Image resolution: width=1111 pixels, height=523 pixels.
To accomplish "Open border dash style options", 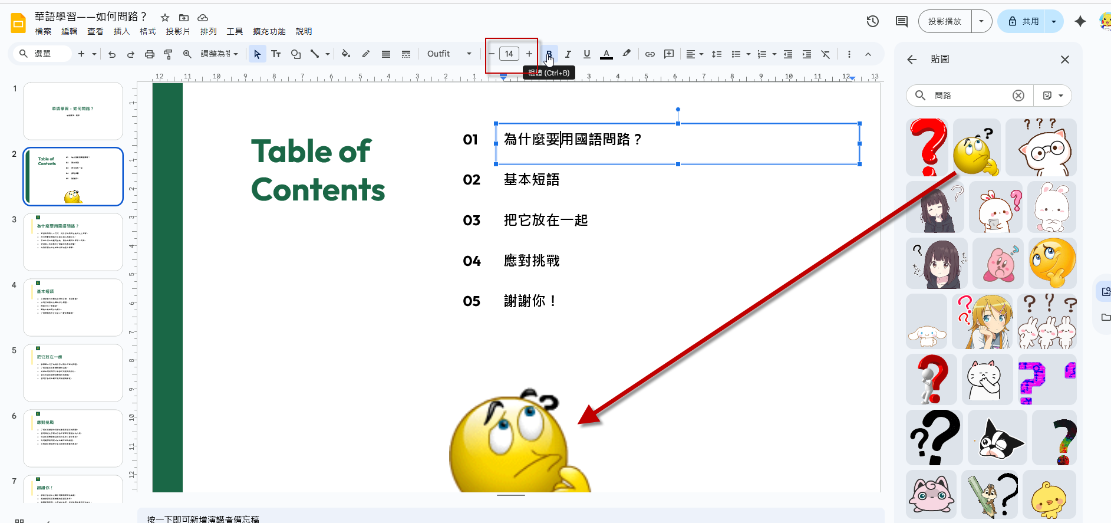I will click(406, 54).
